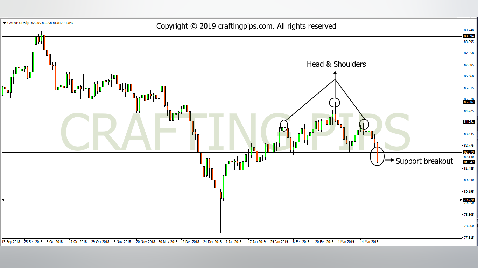The width and height of the screenshot is (478, 268).
Task: Click the 7 Jan 2019 date label
Action: click(234, 241)
